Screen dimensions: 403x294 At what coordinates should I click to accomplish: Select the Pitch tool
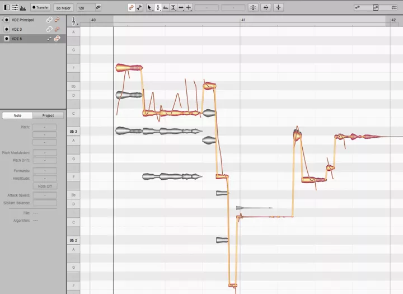coord(158,8)
